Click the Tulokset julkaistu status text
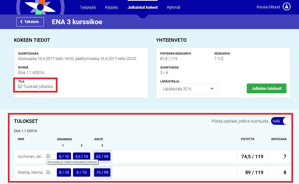Screen dimensions: 299x184 click(38, 86)
